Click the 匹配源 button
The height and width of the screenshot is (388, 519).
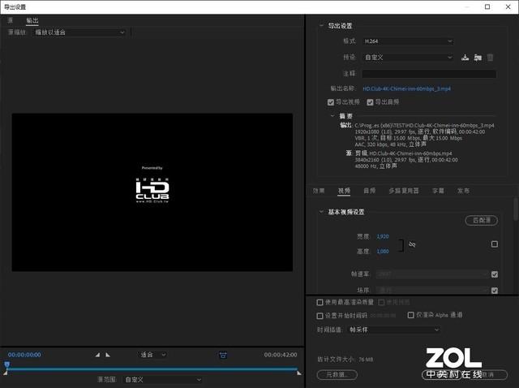(481, 220)
